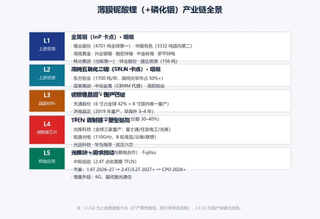The height and width of the screenshot is (219, 320).
Task: Click heading 高纯五氧化二铌 (TFLN 卡点) • 咽喉
Action: [x=116, y=69]
